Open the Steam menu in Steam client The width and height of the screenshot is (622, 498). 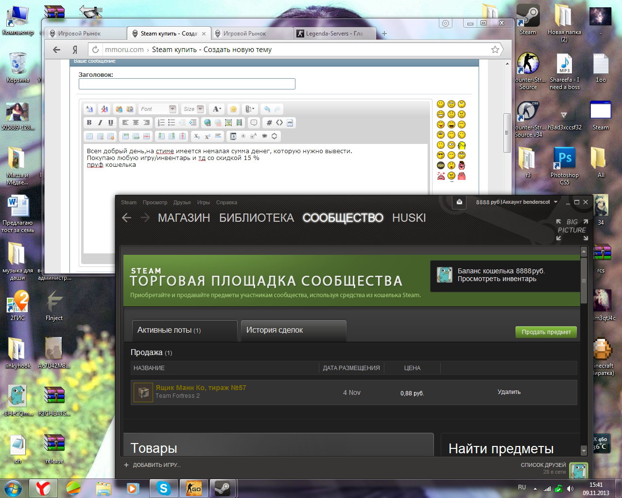pos(129,202)
